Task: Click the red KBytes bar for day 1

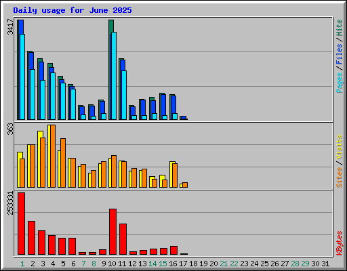Action: point(22,224)
